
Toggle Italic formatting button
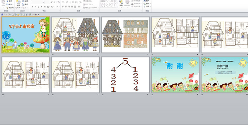click(35, 7)
